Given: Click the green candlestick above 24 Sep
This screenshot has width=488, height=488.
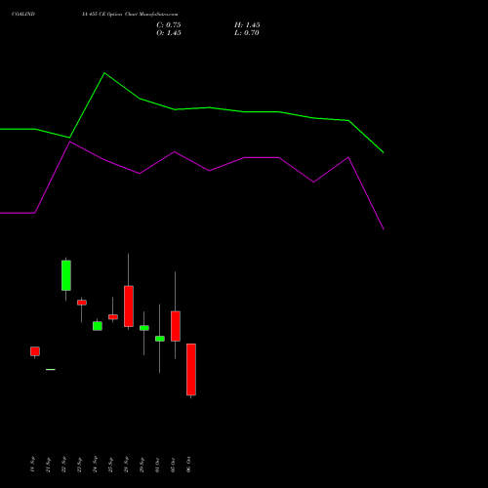Looking at the screenshot, I should [98, 326].
